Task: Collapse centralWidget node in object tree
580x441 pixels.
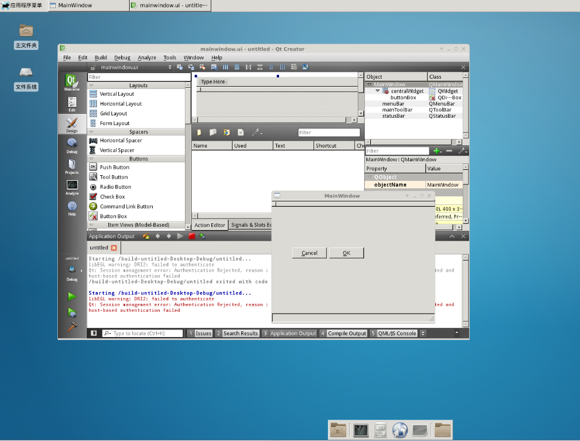Action: click(x=378, y=91)
